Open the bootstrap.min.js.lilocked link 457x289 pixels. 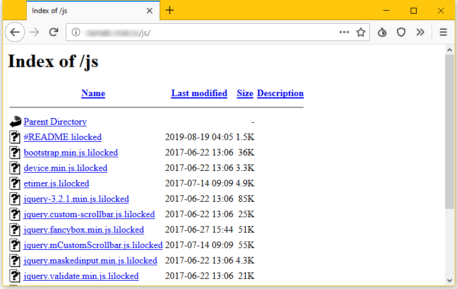(x=71, y=153)
